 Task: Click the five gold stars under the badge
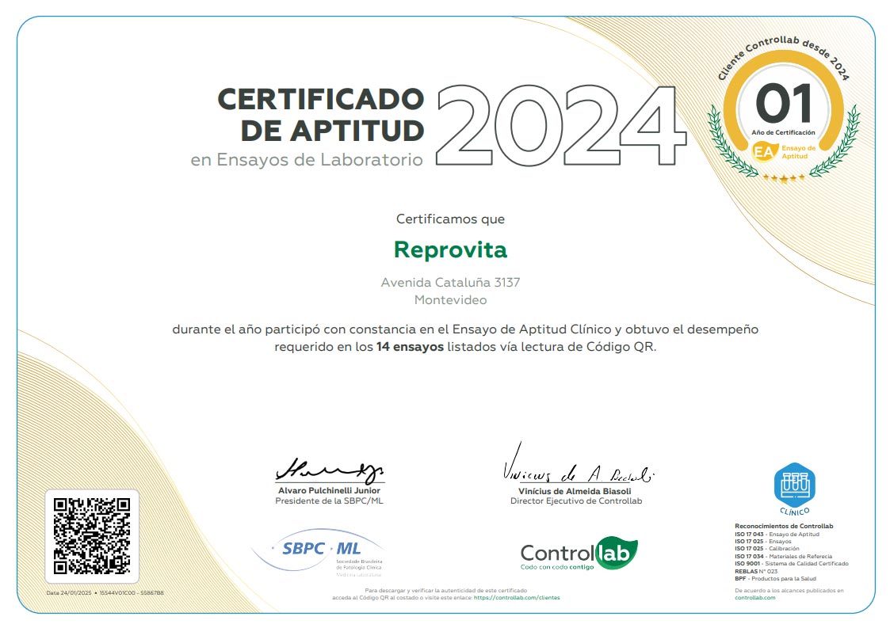[x=784, y=178]
